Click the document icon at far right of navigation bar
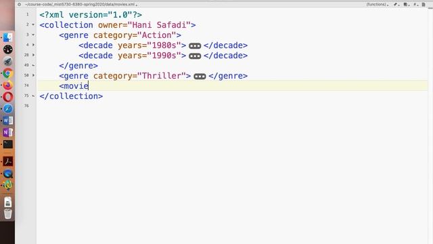 tap(424, 5)
